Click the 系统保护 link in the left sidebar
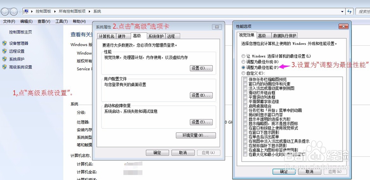The height and width of the screenshot is (180, 370). [x=17, y=59]
